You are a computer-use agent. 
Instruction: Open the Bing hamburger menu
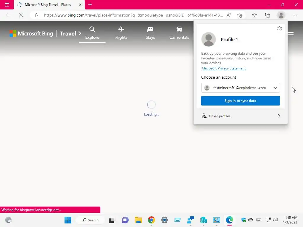(x=291, y=34)
